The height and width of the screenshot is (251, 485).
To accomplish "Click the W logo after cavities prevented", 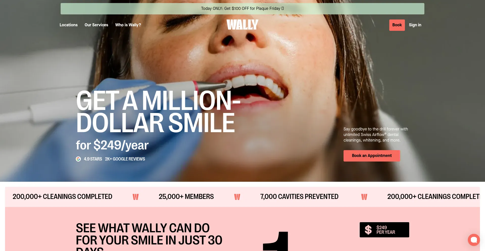I will pos(364,197).
